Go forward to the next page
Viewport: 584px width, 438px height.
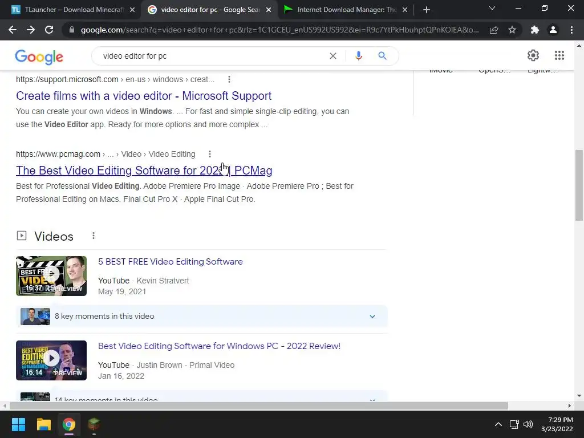(31, 30)
